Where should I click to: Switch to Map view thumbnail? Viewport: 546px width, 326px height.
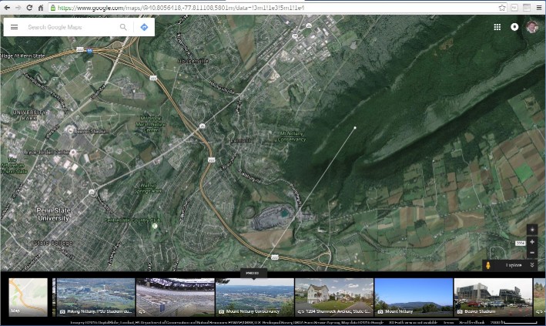click(28, 297)
